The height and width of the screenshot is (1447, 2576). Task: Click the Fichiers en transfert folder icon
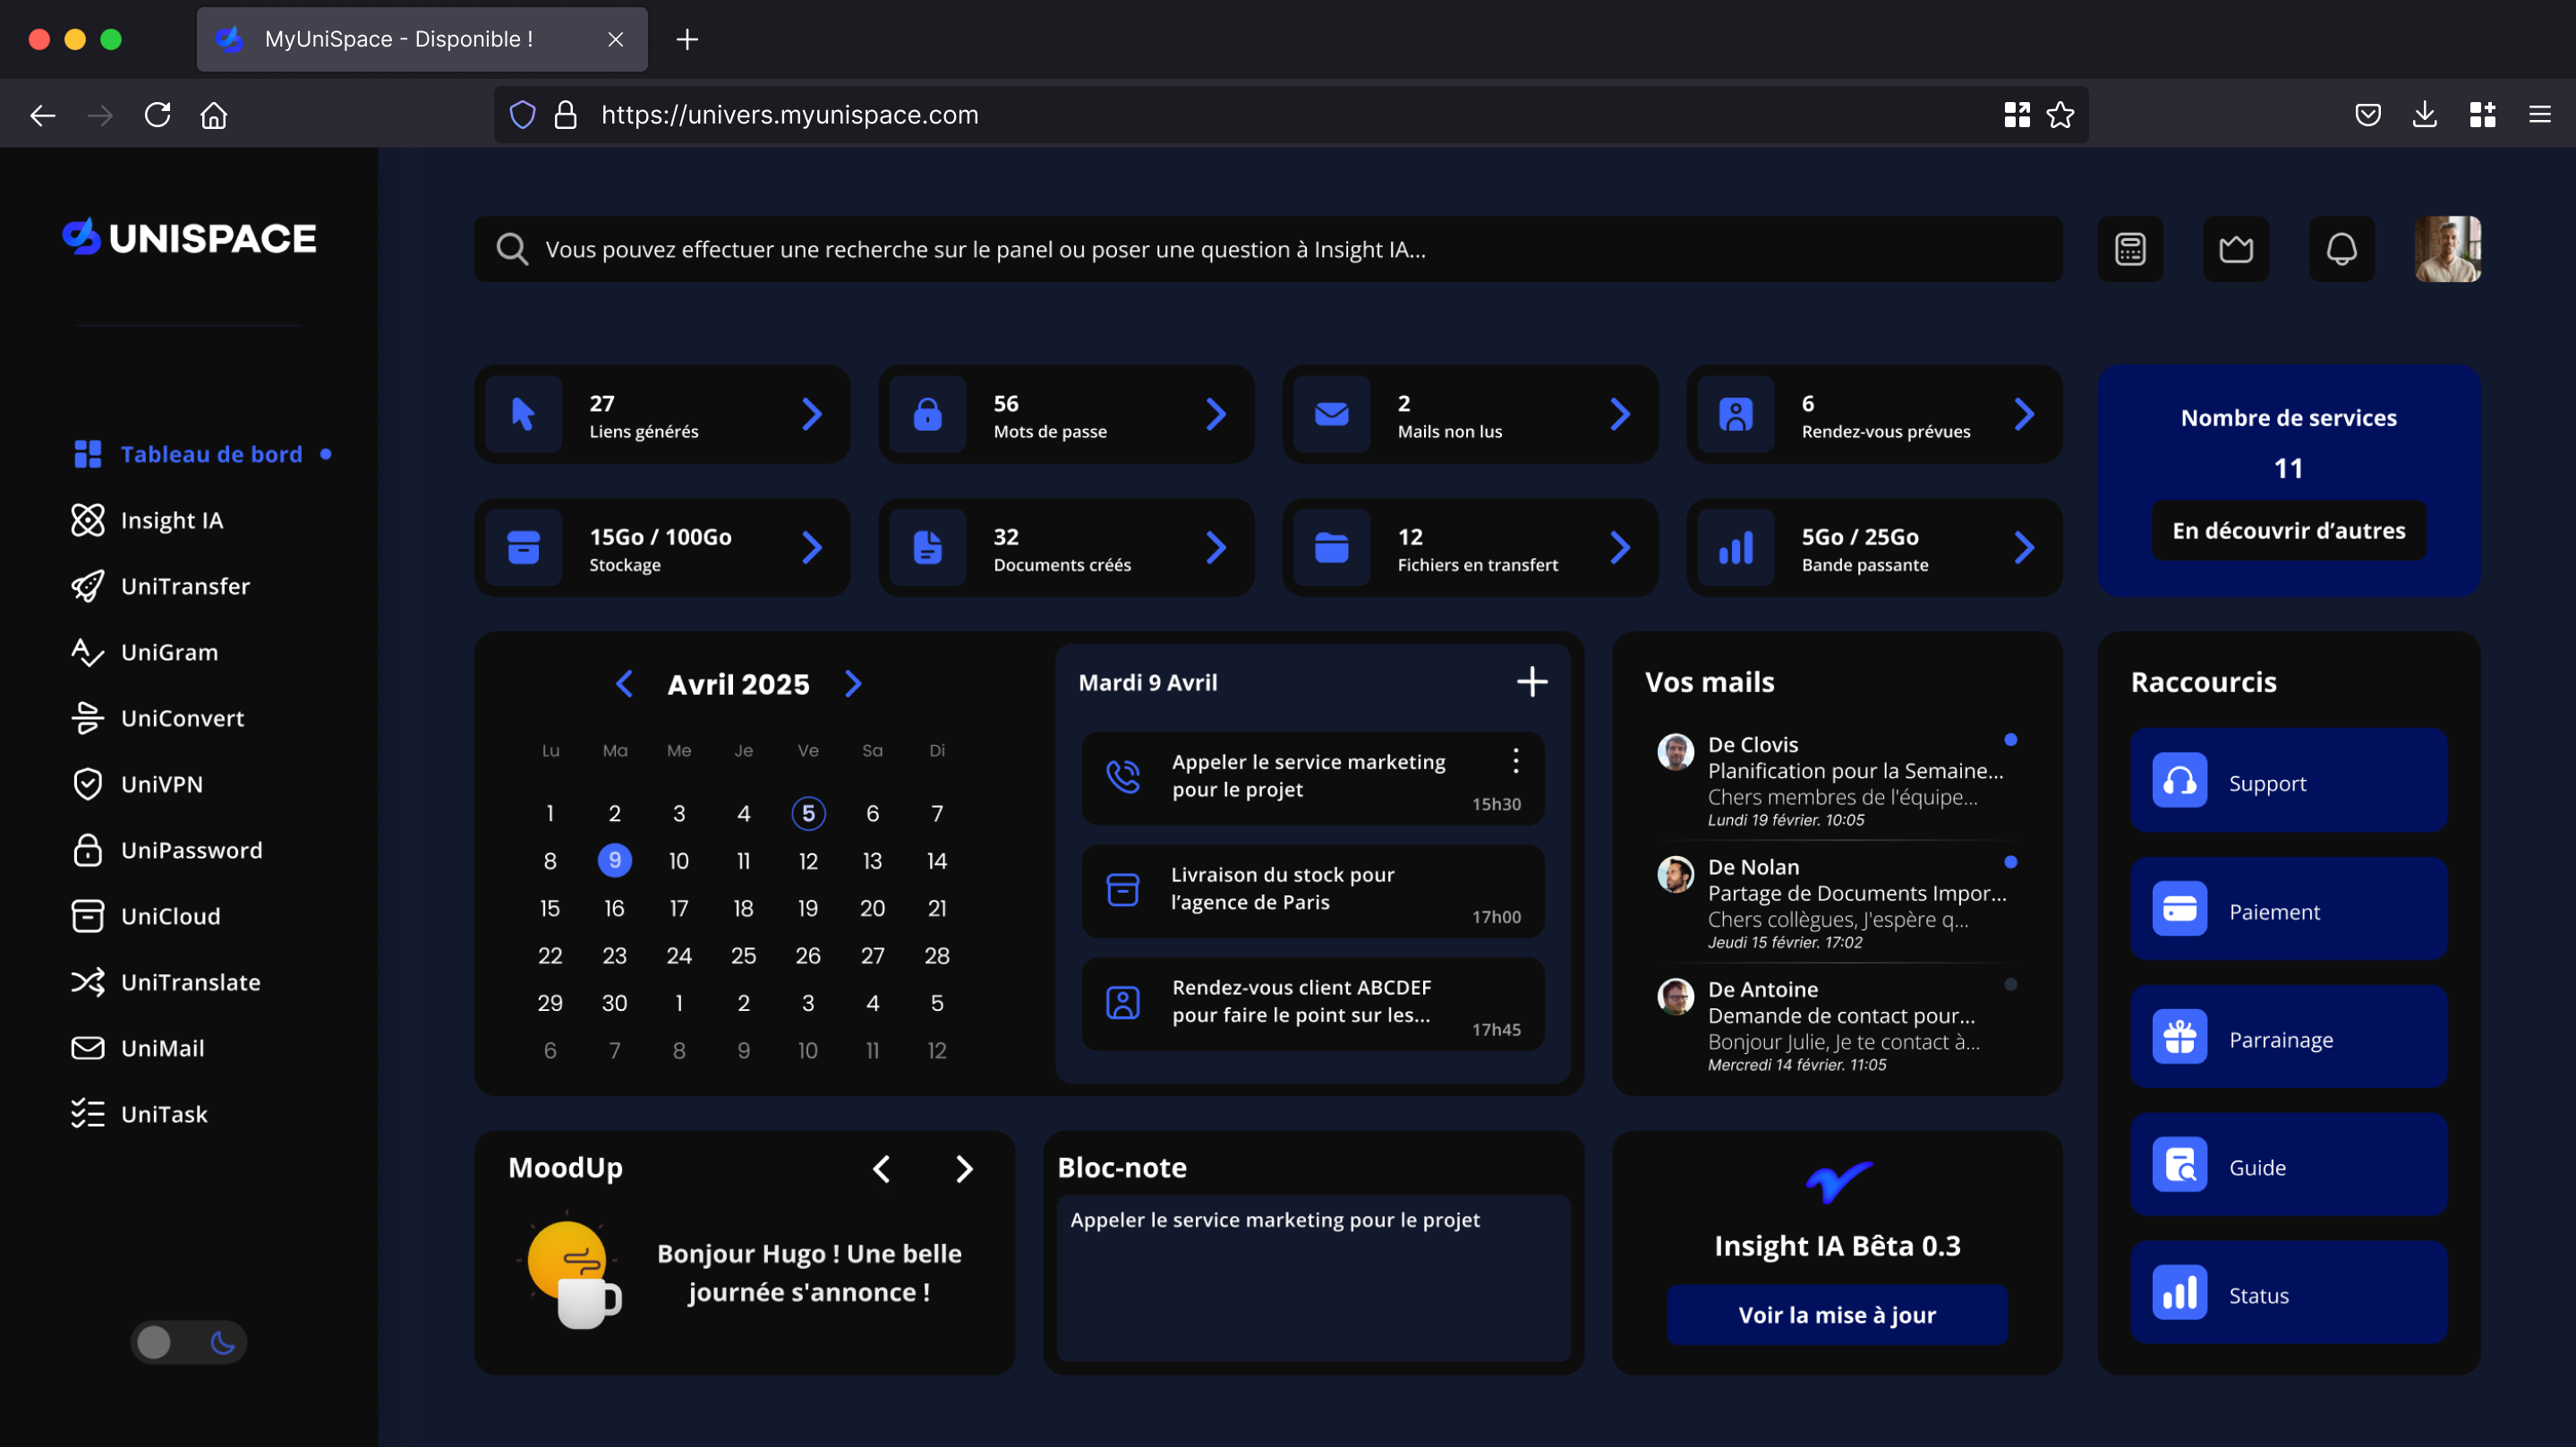tap(1331, 547)
